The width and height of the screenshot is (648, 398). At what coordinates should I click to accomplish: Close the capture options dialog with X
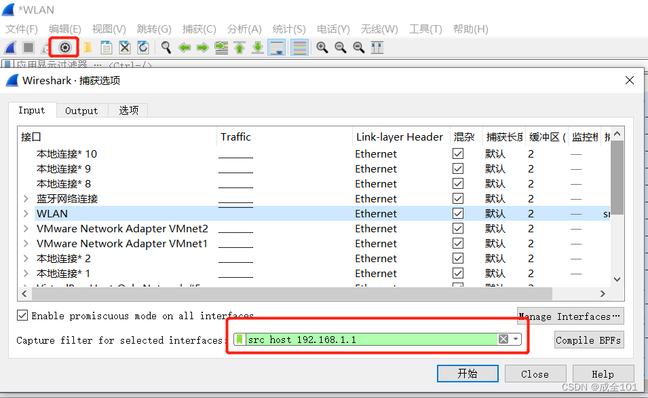point(630,80)
